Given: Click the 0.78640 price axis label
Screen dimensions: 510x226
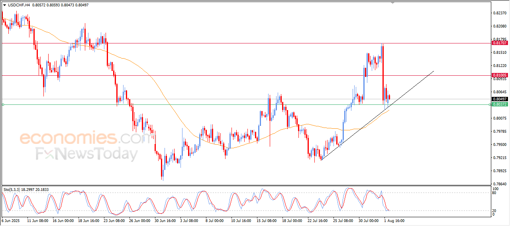Looking at the screenshot, I should (x=500, y=184).
